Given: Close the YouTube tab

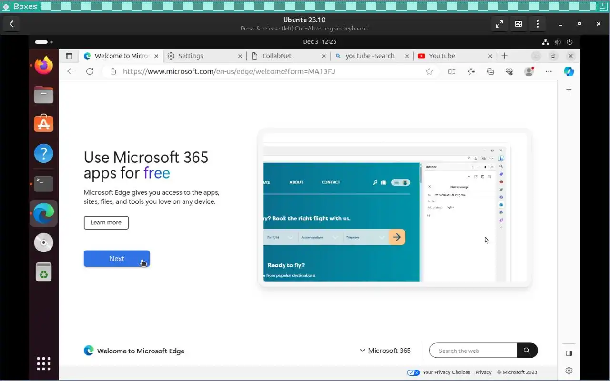Looking at the screenshot, I should click(x=490, y=56).
